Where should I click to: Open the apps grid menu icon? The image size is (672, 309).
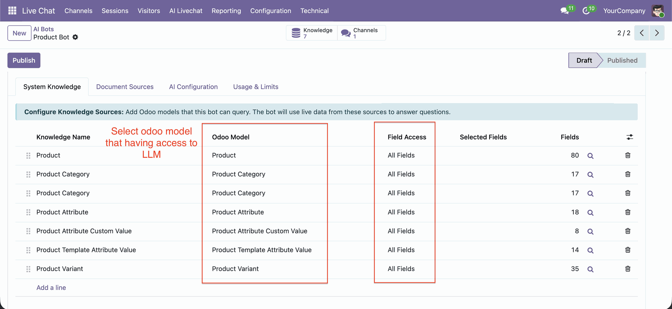click(x=12, y=11)
